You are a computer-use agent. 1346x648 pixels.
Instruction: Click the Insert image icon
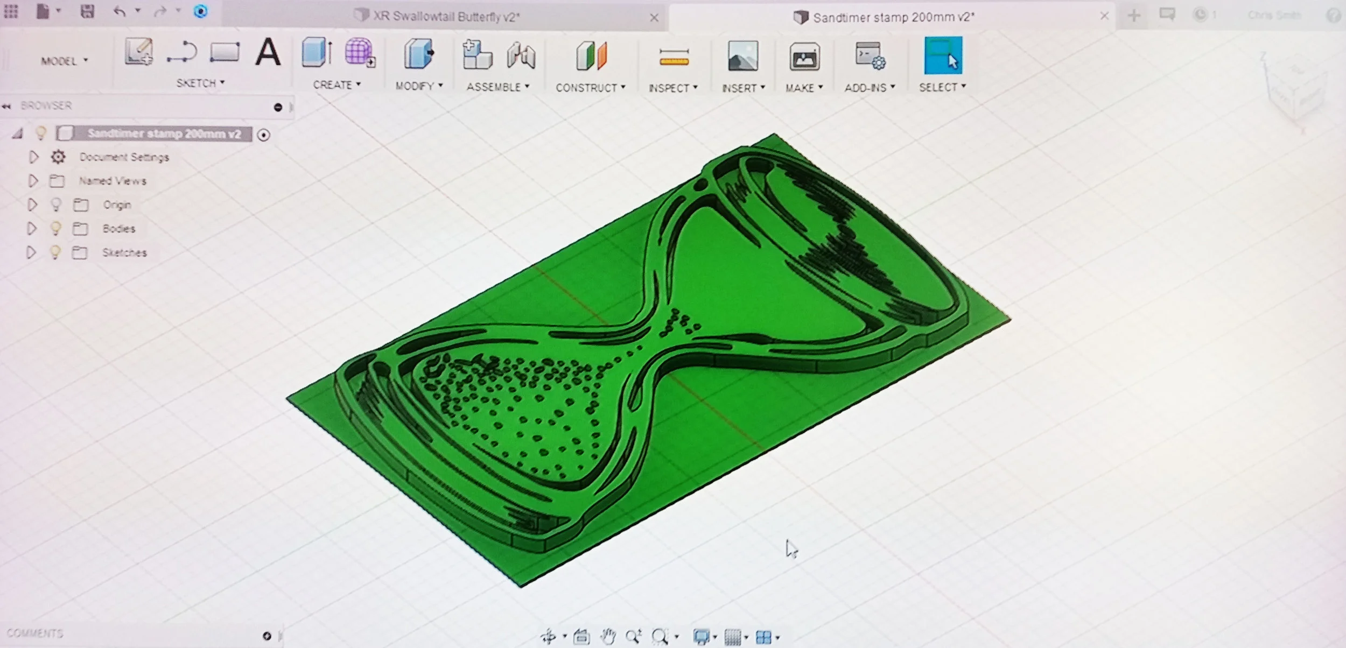(743, 56)
